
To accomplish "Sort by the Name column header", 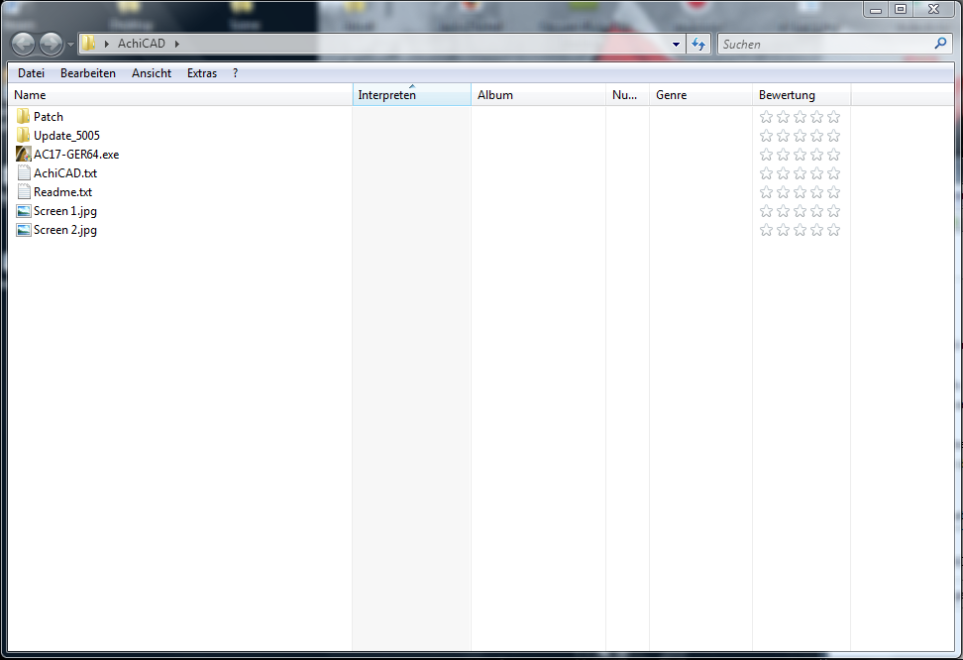I will point(180,94).
